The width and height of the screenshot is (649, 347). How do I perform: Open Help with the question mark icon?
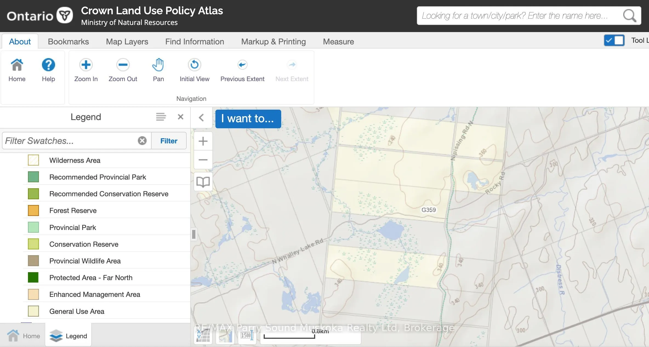(49, 65)
